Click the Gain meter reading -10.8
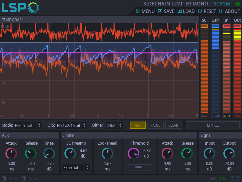242x182 pixels. pyautogui.click(x=216, y=116)
